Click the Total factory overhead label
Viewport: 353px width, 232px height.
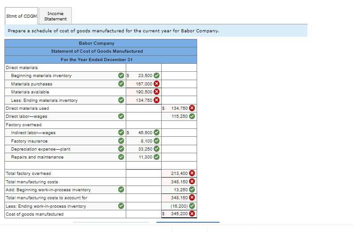28,174
